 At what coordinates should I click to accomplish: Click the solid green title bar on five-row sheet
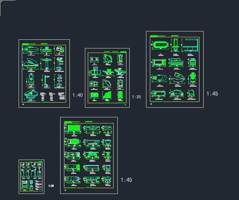click(x=68, y=122)
